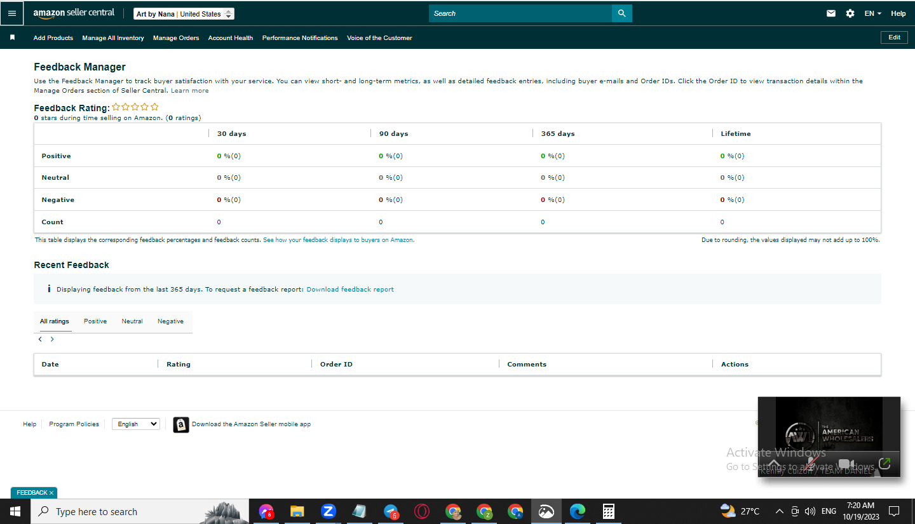Open the hamburger navigation menu
The width and height of the screenshot is (915, 524).
coord(12,13)
